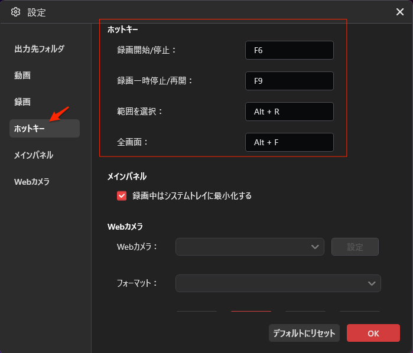Open the 出力先フォルダ settings section
The height and width of the screenshot is (353, 413).
pos(39,49)
